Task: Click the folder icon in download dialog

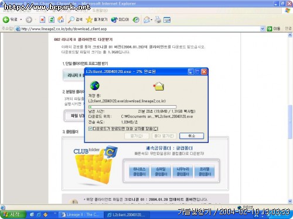Action: pyautogui.click(x=159, y=86)
